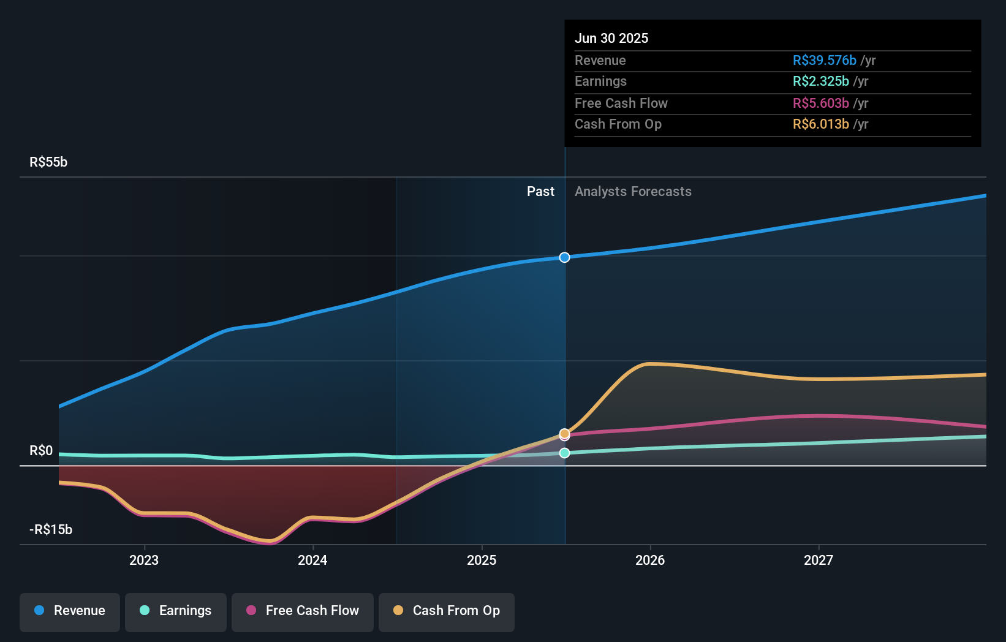
Task: Click the pink Free Cash Flow legend dot
Action: (251, 611)
